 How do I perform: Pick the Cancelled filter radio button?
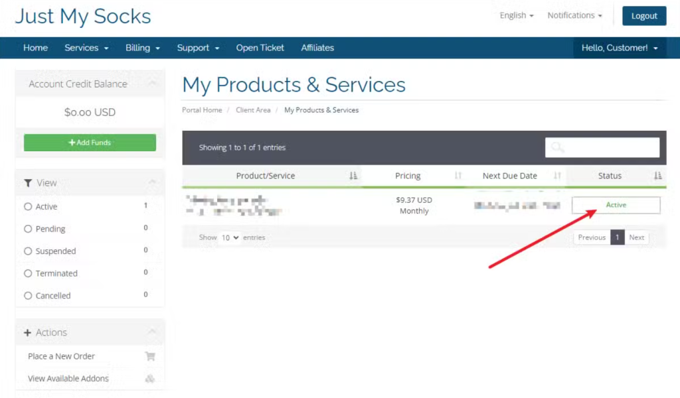[x=28, y=296]
